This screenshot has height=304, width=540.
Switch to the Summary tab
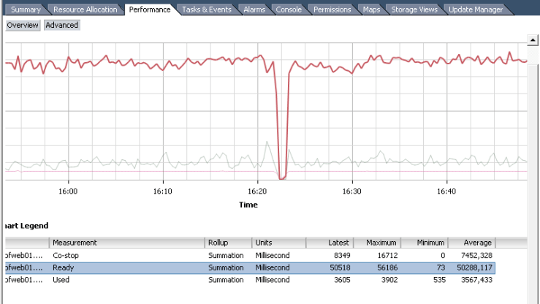[x=25, y=9]
